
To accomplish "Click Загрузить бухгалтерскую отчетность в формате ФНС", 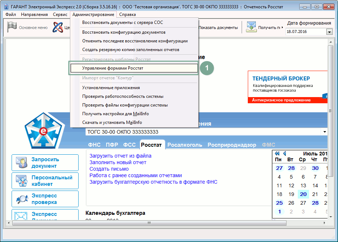I will [x=153, y=182].
